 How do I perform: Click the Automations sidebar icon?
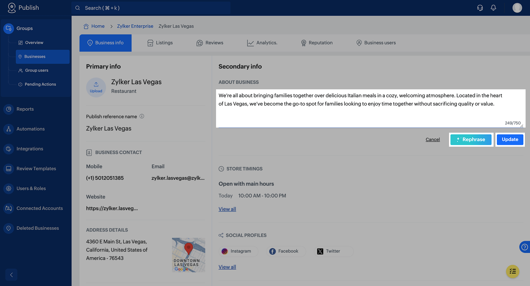click(x=8, y=129)
